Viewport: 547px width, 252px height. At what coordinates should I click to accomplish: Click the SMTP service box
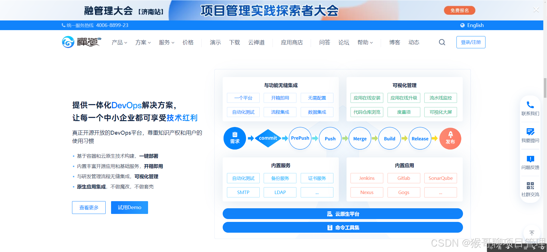pos(243,192)
